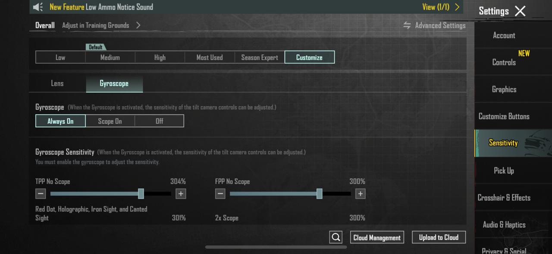The width and height of the screenshot is (552, 254).
Task: Go to Audio & Haptics settings
Action: tap(504, 224)
